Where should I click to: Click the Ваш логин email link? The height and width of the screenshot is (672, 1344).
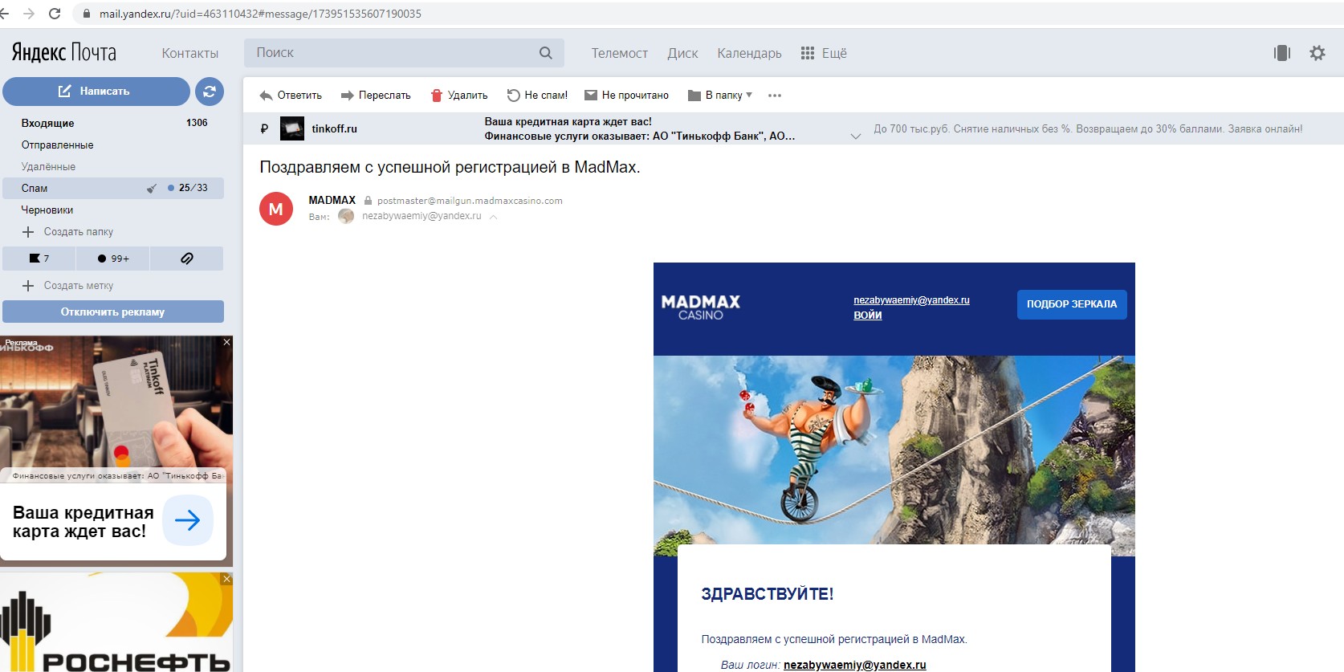click(x=855, y=665)
